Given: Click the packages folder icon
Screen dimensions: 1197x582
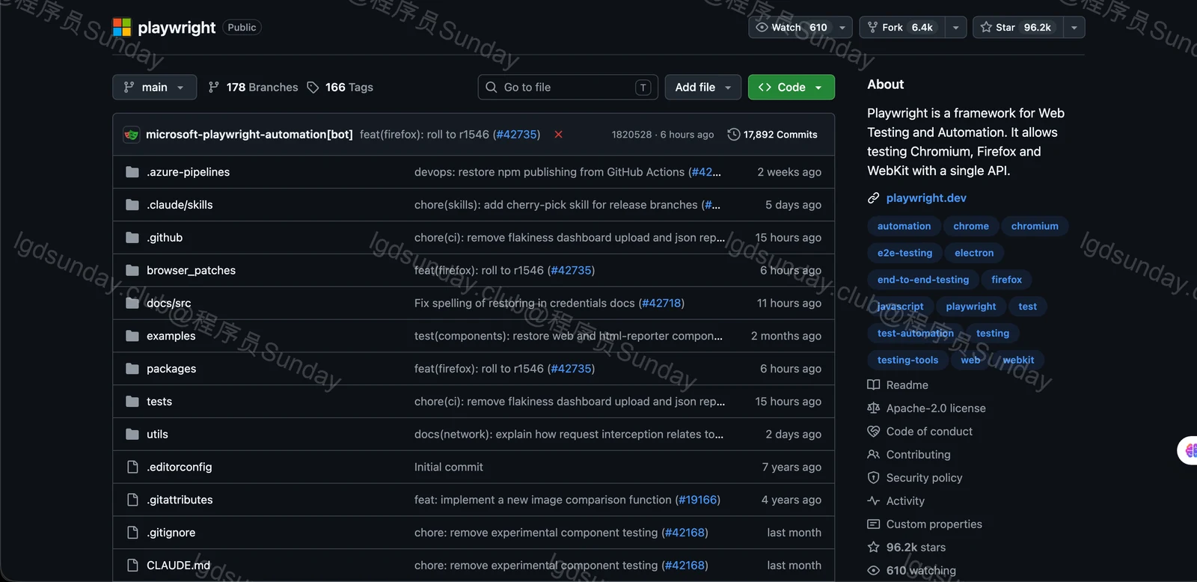Looking at the screenshot, I should (132, 369).
